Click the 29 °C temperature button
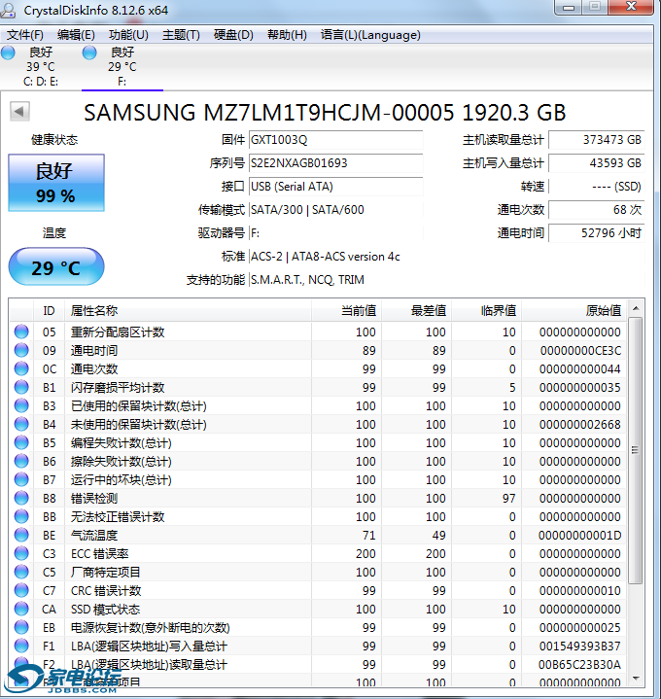Viewport: 661px width, 699px height. [56, 266]
